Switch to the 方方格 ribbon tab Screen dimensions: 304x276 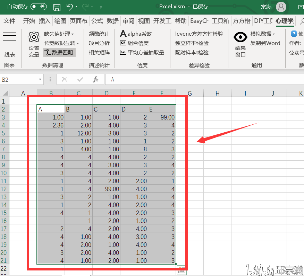242,21
